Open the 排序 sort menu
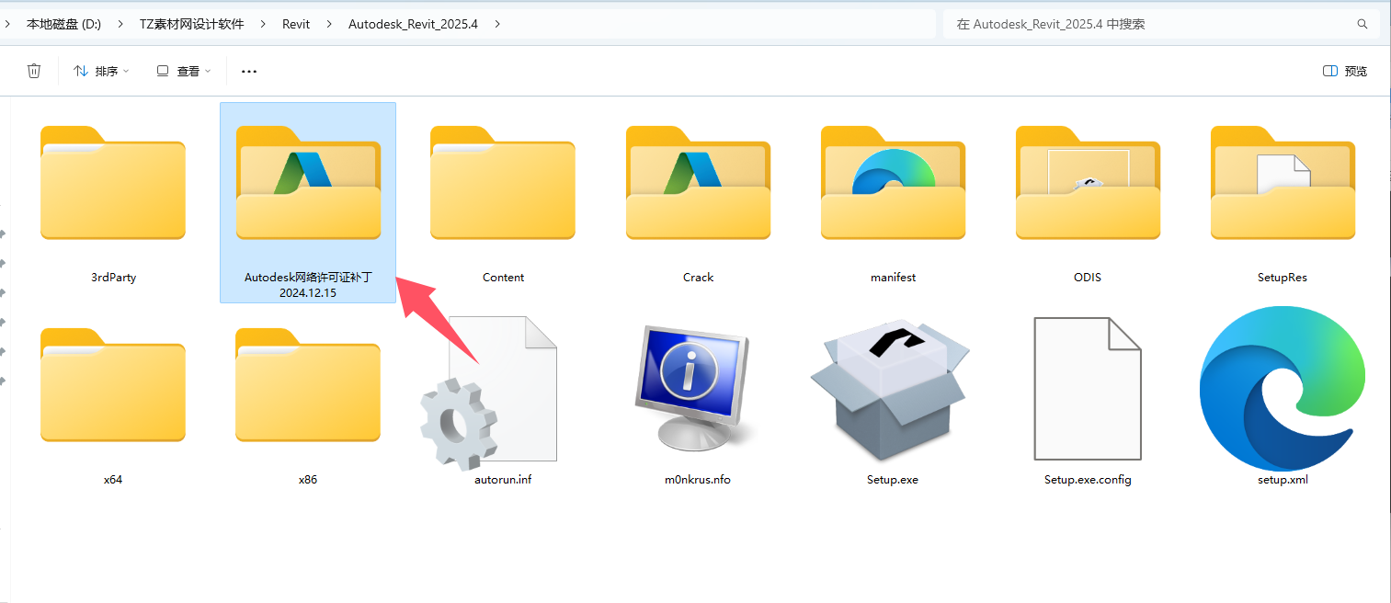This screenshot has width=1391, height=603. coord(101,71)
